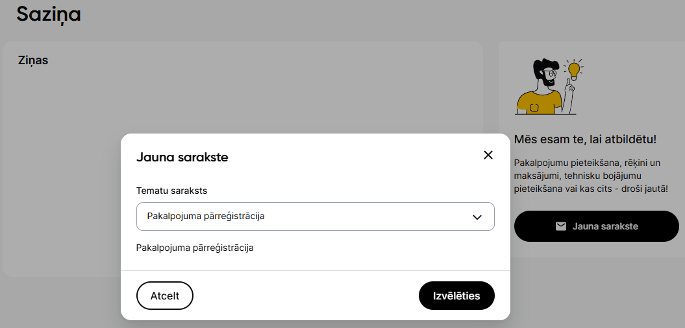Viewport: 685px width, 328px height.
Task: Click the Tematu saraksts field label
Action: pos(171,191)
